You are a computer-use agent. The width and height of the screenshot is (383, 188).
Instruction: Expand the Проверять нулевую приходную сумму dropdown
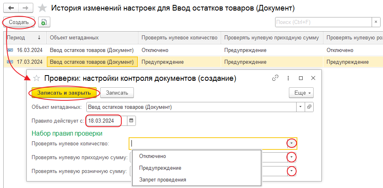click(x=292, y=157)
